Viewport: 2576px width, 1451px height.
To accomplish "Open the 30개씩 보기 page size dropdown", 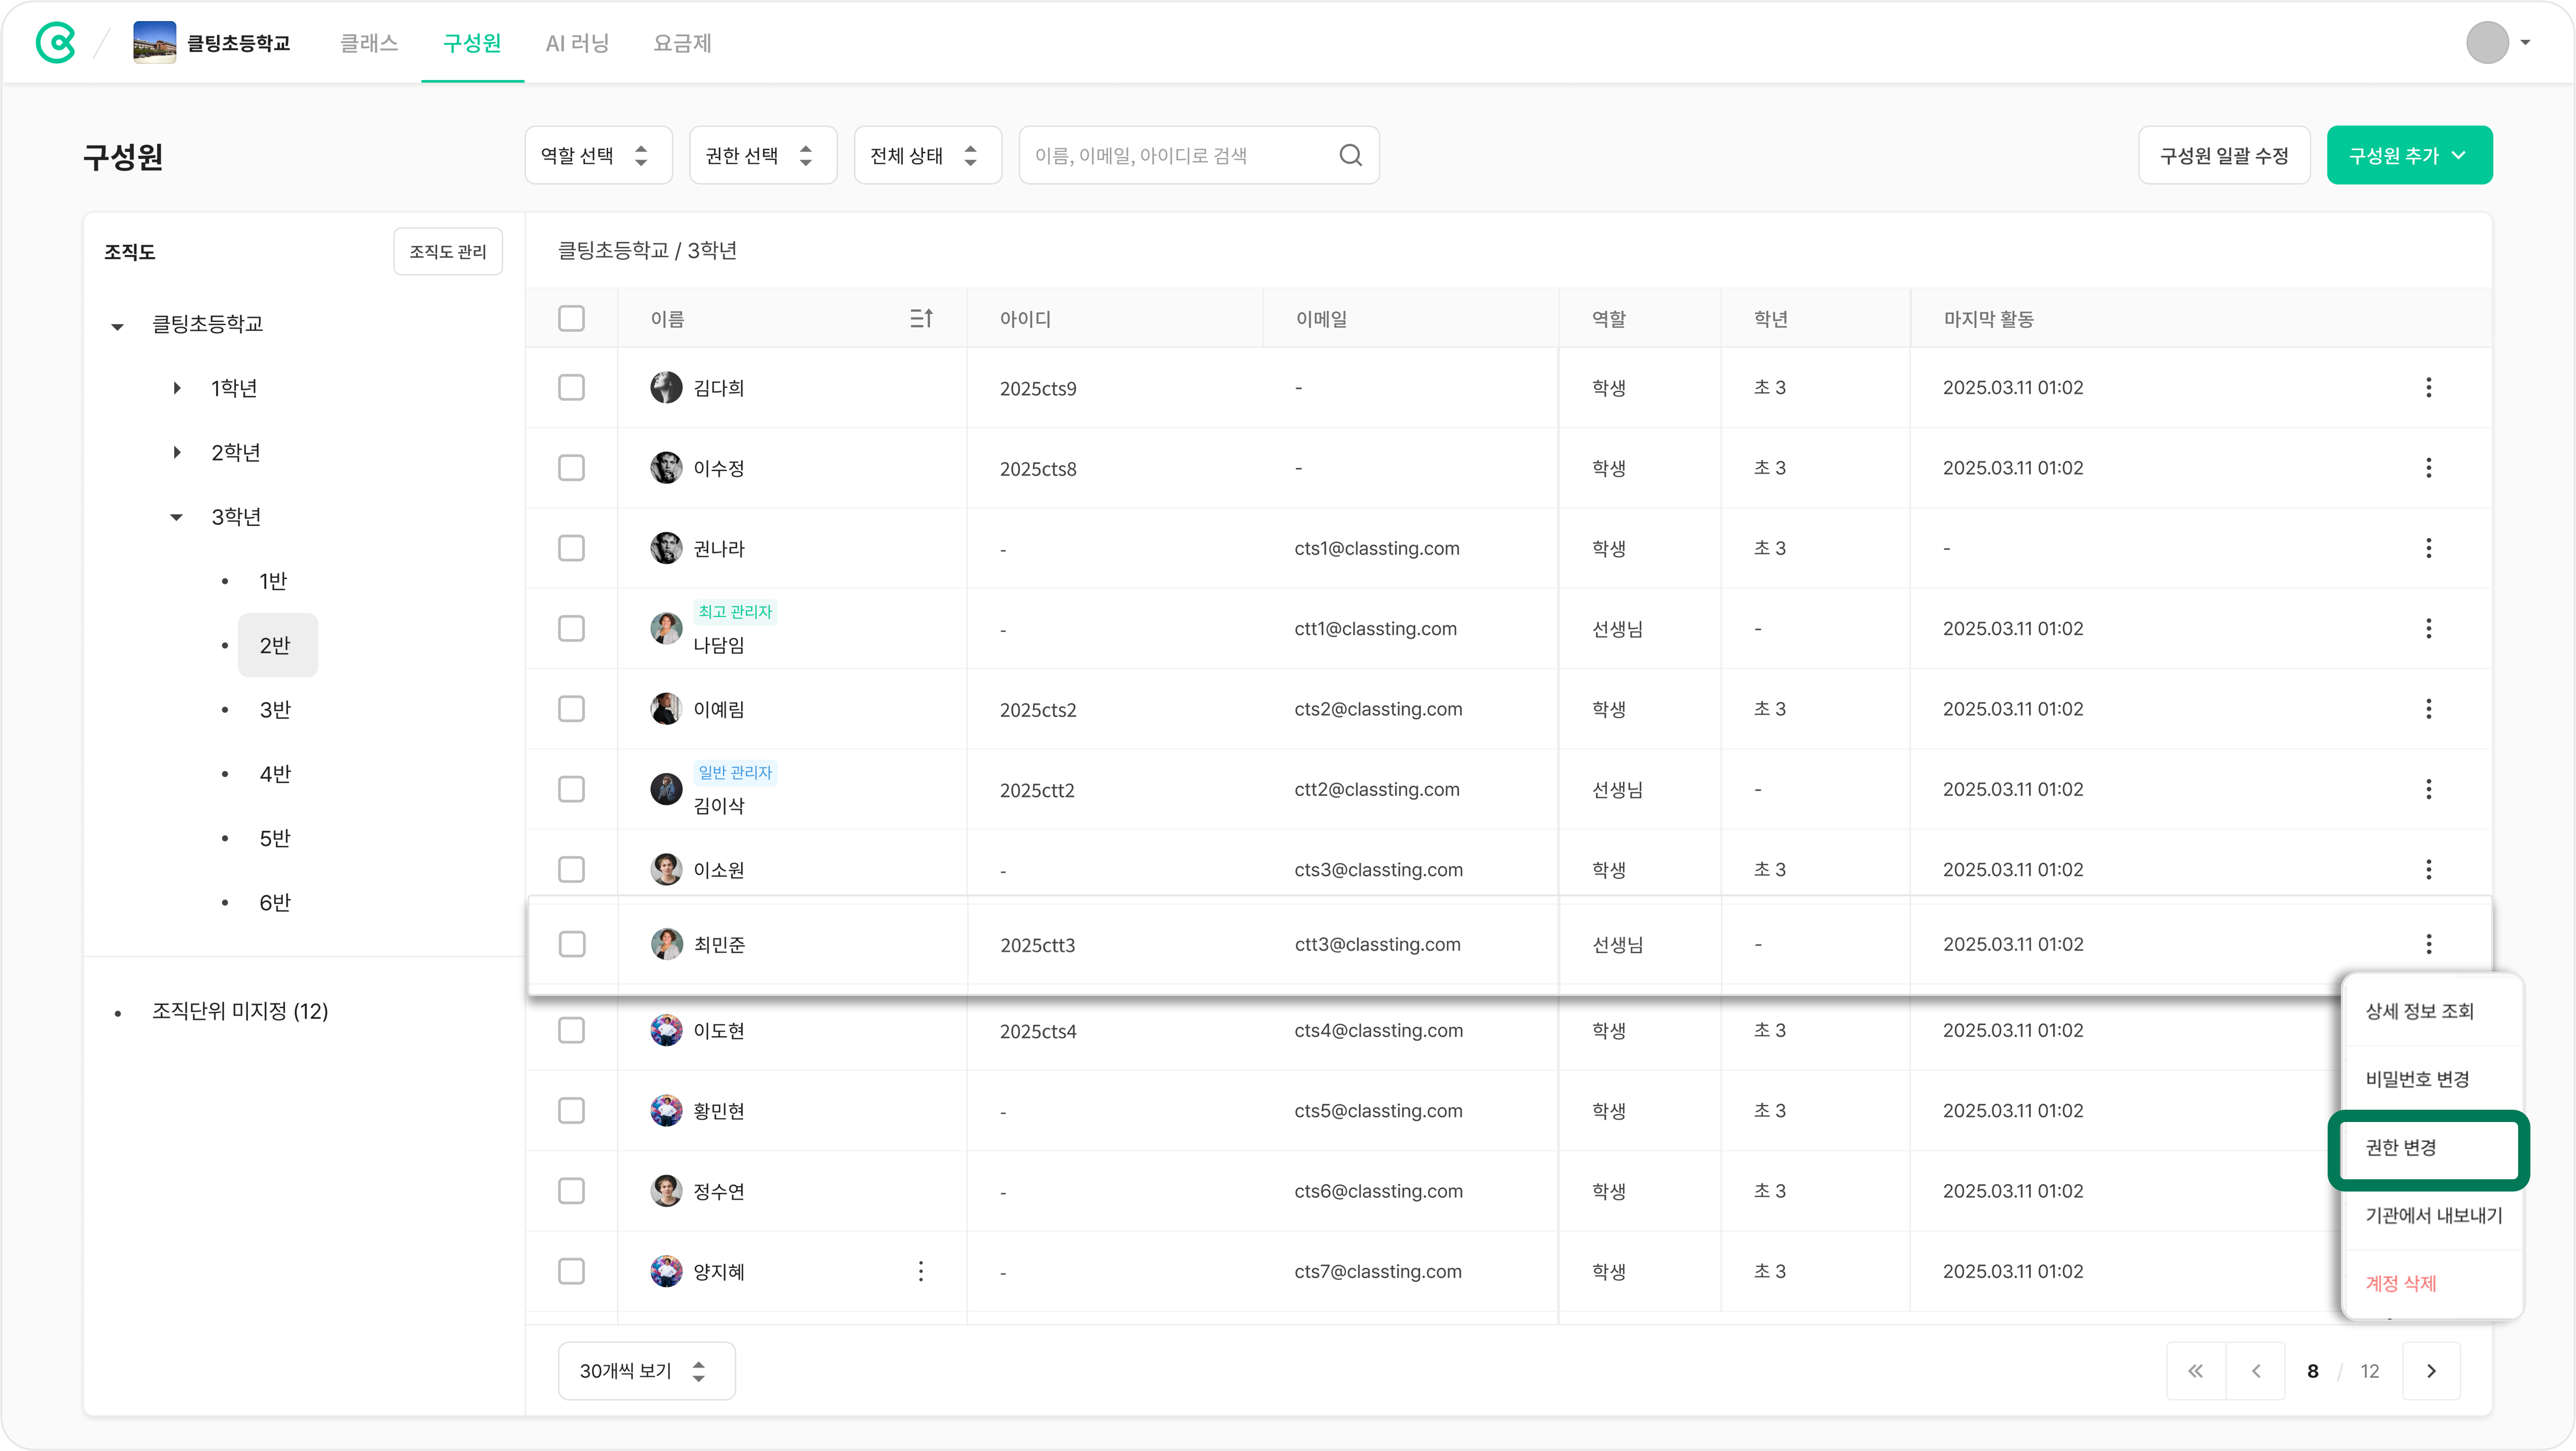I will (x=646, y=1371).
